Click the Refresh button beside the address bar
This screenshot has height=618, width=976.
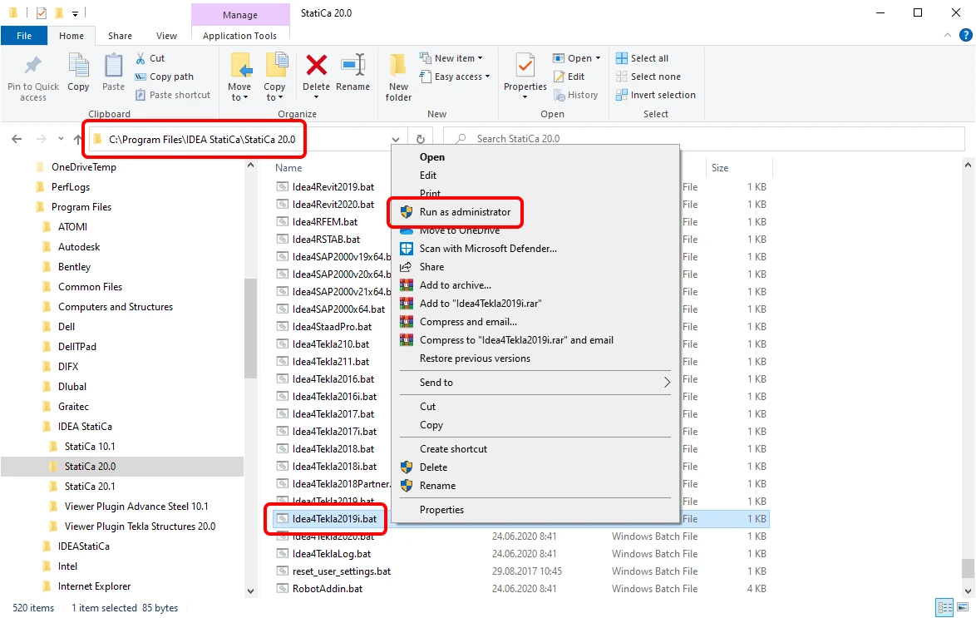pyautogui.click(x=421, y=139)
